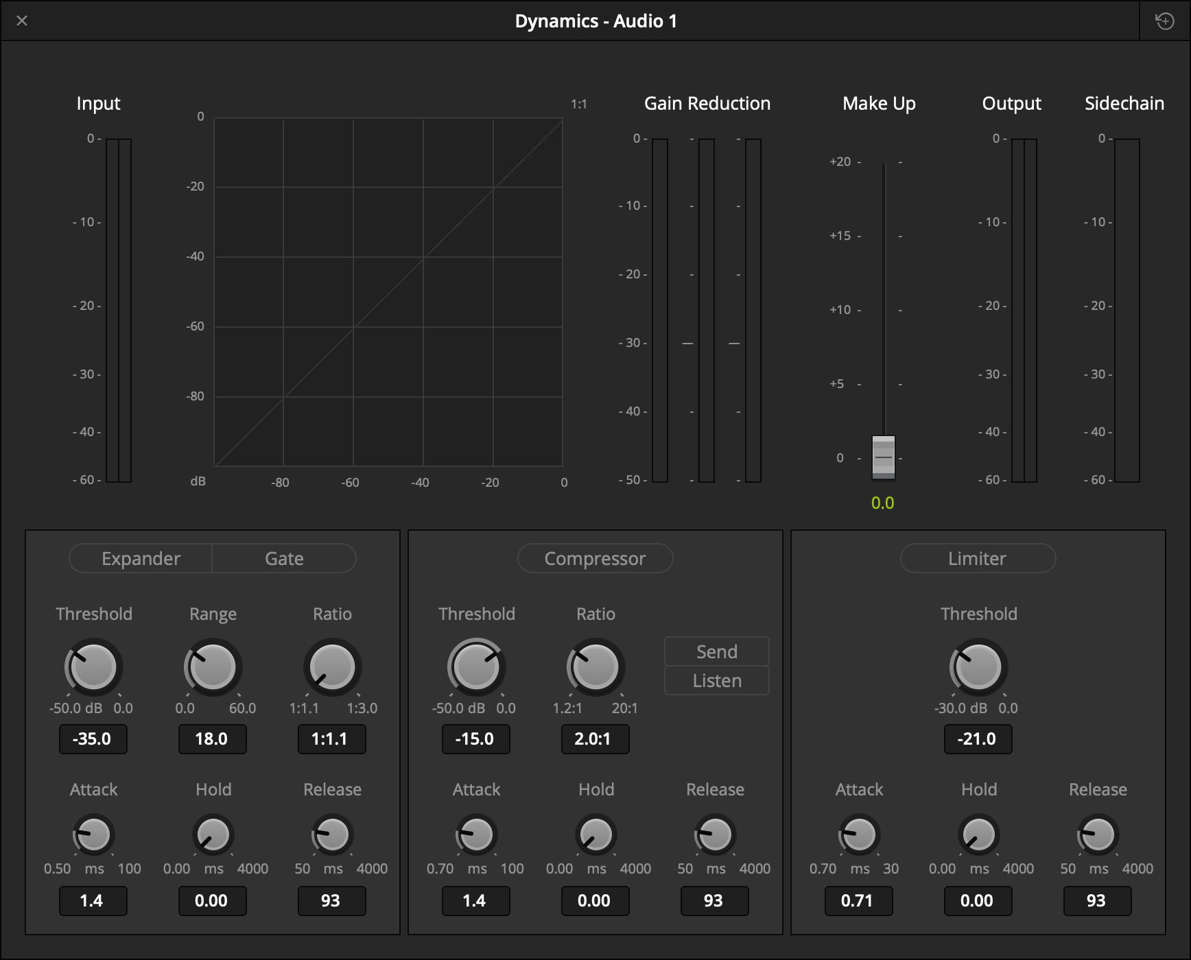Click the Expander Release knob

tap(333, 835)
